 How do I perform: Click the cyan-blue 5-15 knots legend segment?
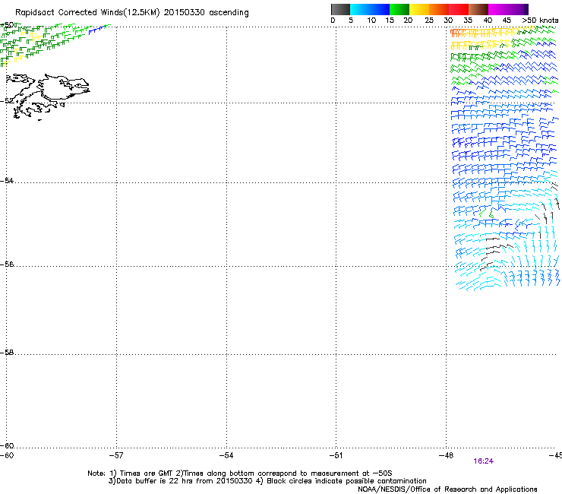pyautogui.click(x=370, y=9)
